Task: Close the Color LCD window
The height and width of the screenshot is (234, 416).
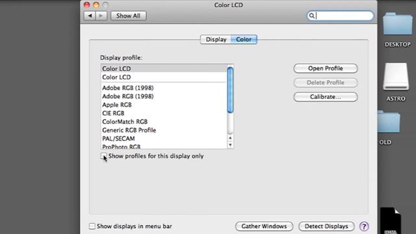Action: pos(86,5)
